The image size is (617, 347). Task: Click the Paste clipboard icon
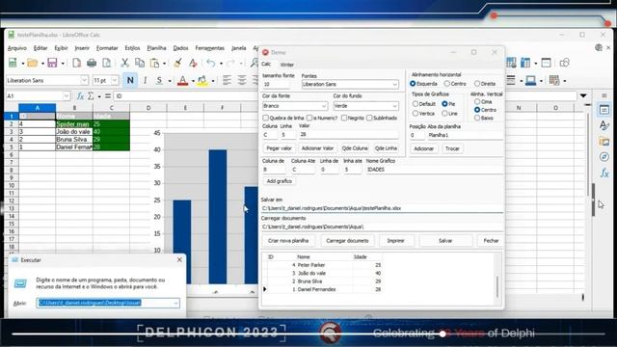coord(154,63)
